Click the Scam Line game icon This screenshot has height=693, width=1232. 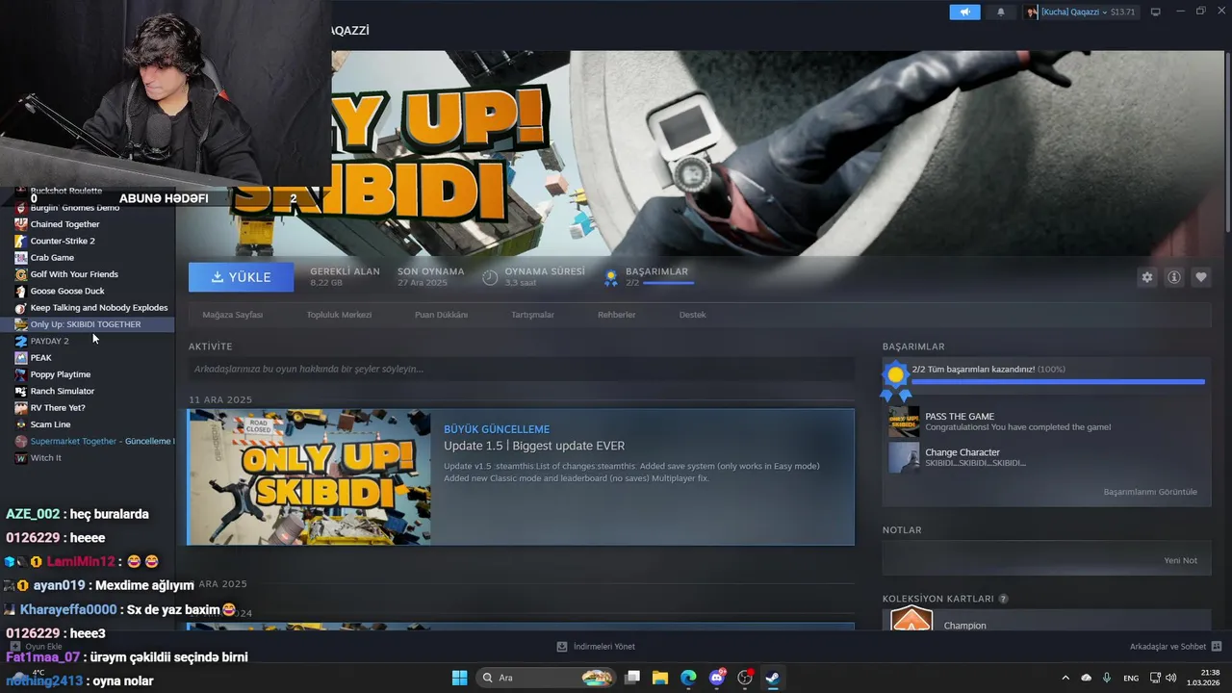click(x=21, y=424)
